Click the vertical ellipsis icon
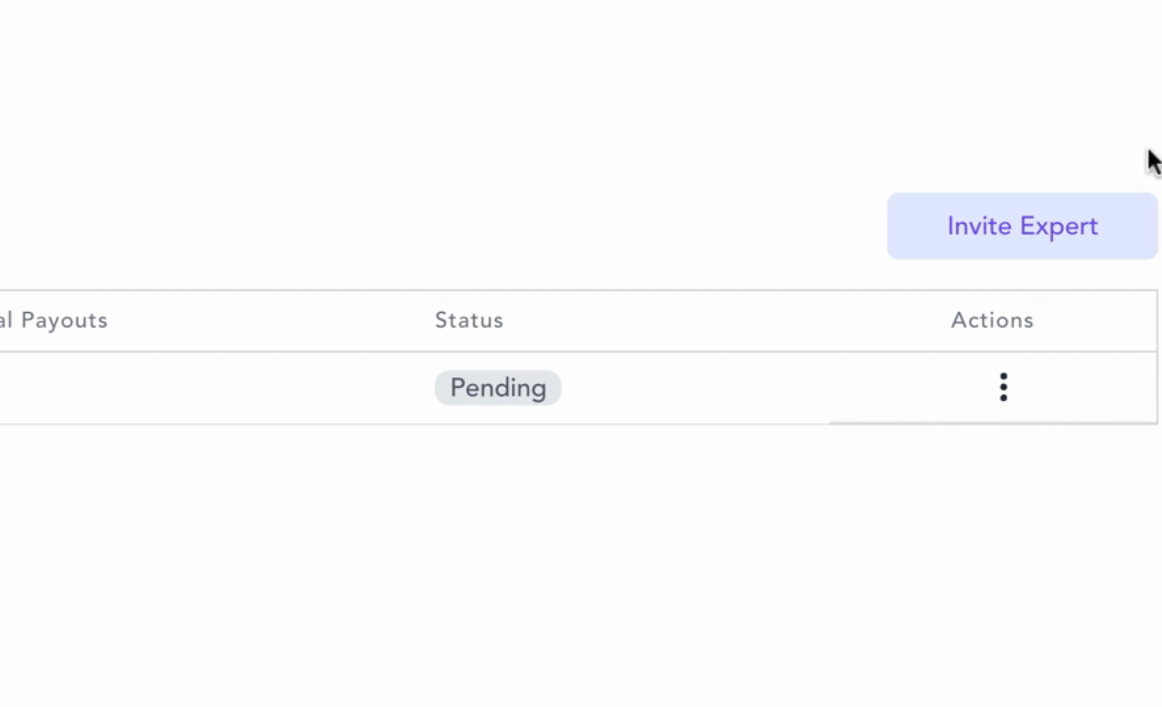1162x707 pixels. [1003, 388]
